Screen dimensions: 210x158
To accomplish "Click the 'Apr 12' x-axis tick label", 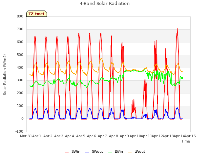I will tap(157, 136).
